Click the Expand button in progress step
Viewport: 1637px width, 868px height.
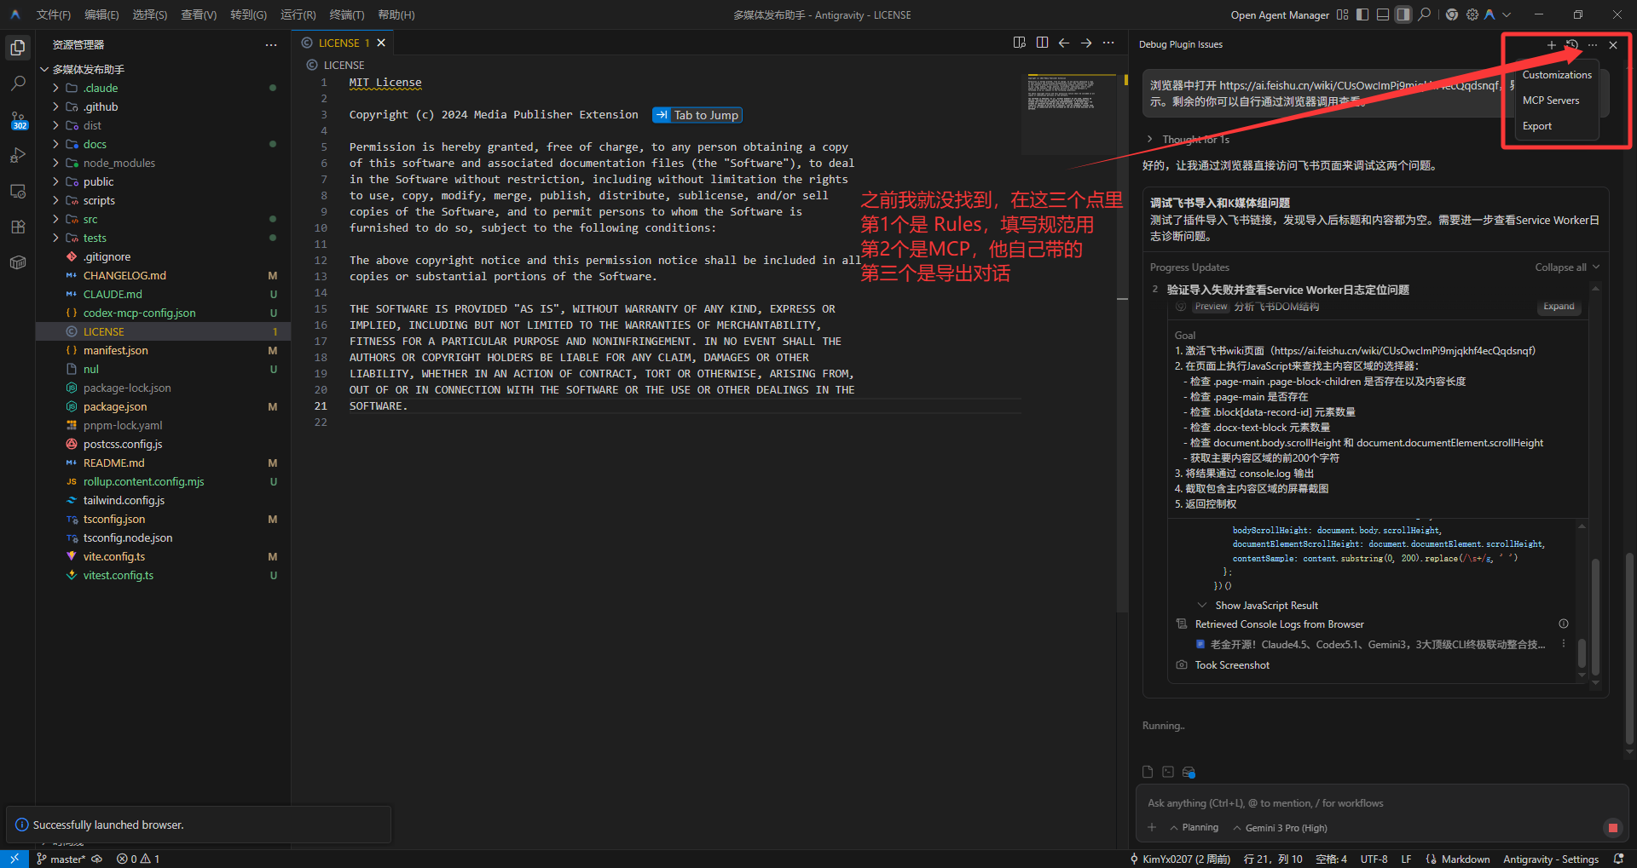coord(1559,307)
